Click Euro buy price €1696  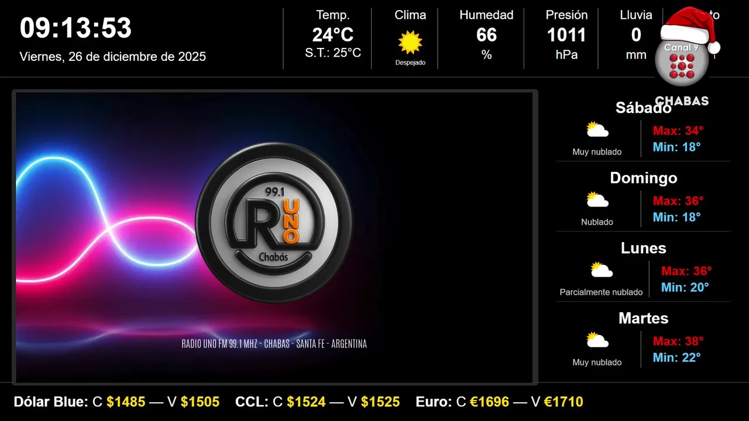tap(489, 402)
